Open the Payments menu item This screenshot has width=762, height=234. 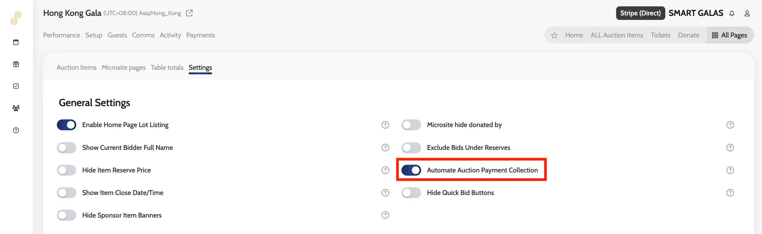tap(200, 35)
